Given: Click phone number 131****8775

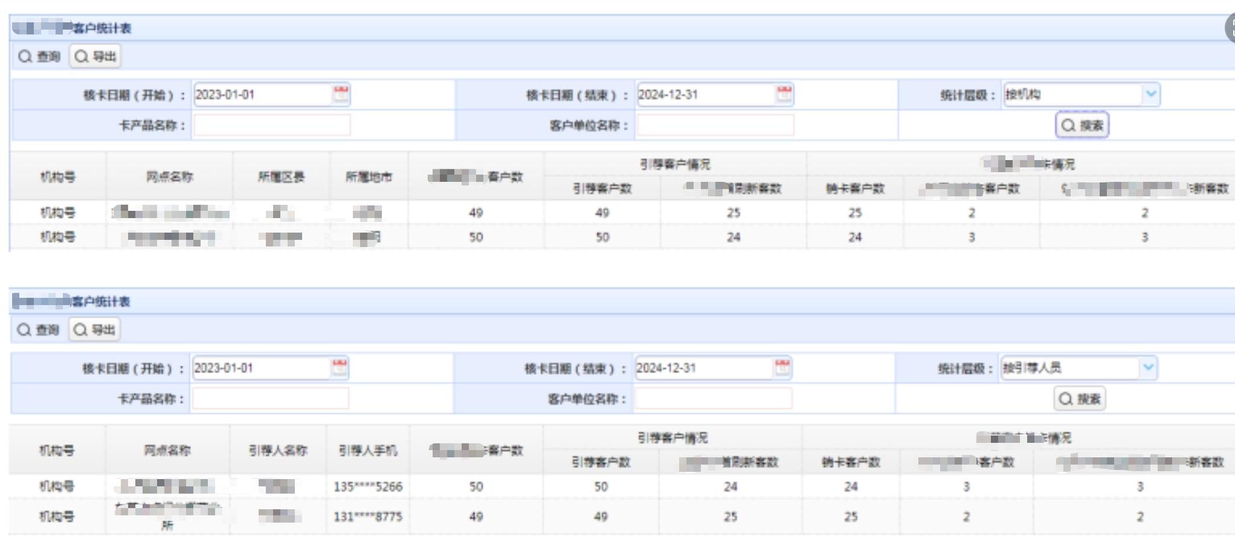Looking at the screenshot, I should click(368, 517).
